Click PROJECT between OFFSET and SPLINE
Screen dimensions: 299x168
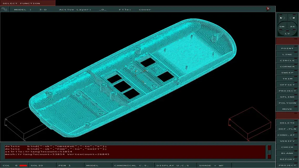[x=287, y=91]
